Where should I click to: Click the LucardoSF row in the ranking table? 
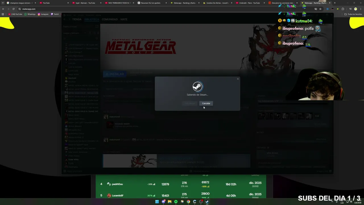181,196
